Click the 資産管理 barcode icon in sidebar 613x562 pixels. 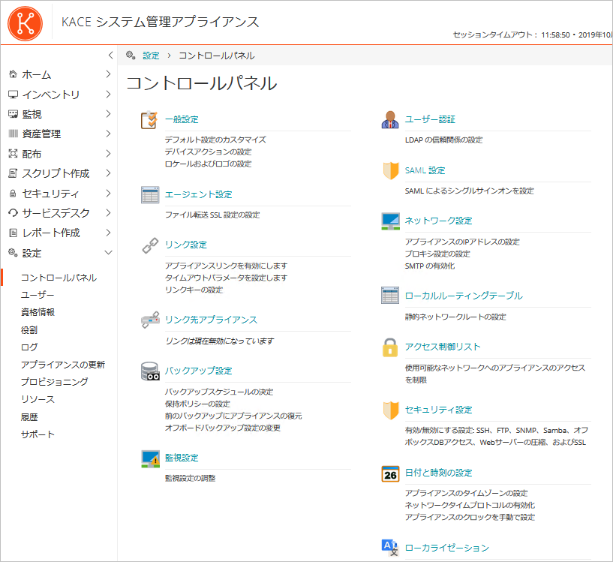(x=13, y=134)
